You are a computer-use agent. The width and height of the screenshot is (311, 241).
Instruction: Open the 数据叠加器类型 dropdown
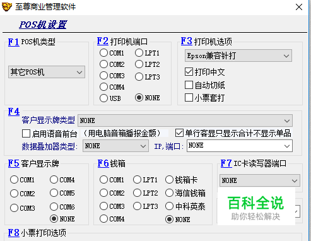coord(115,146)
